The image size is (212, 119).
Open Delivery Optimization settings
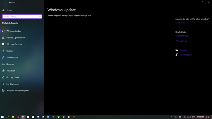(x=22, y=38)
